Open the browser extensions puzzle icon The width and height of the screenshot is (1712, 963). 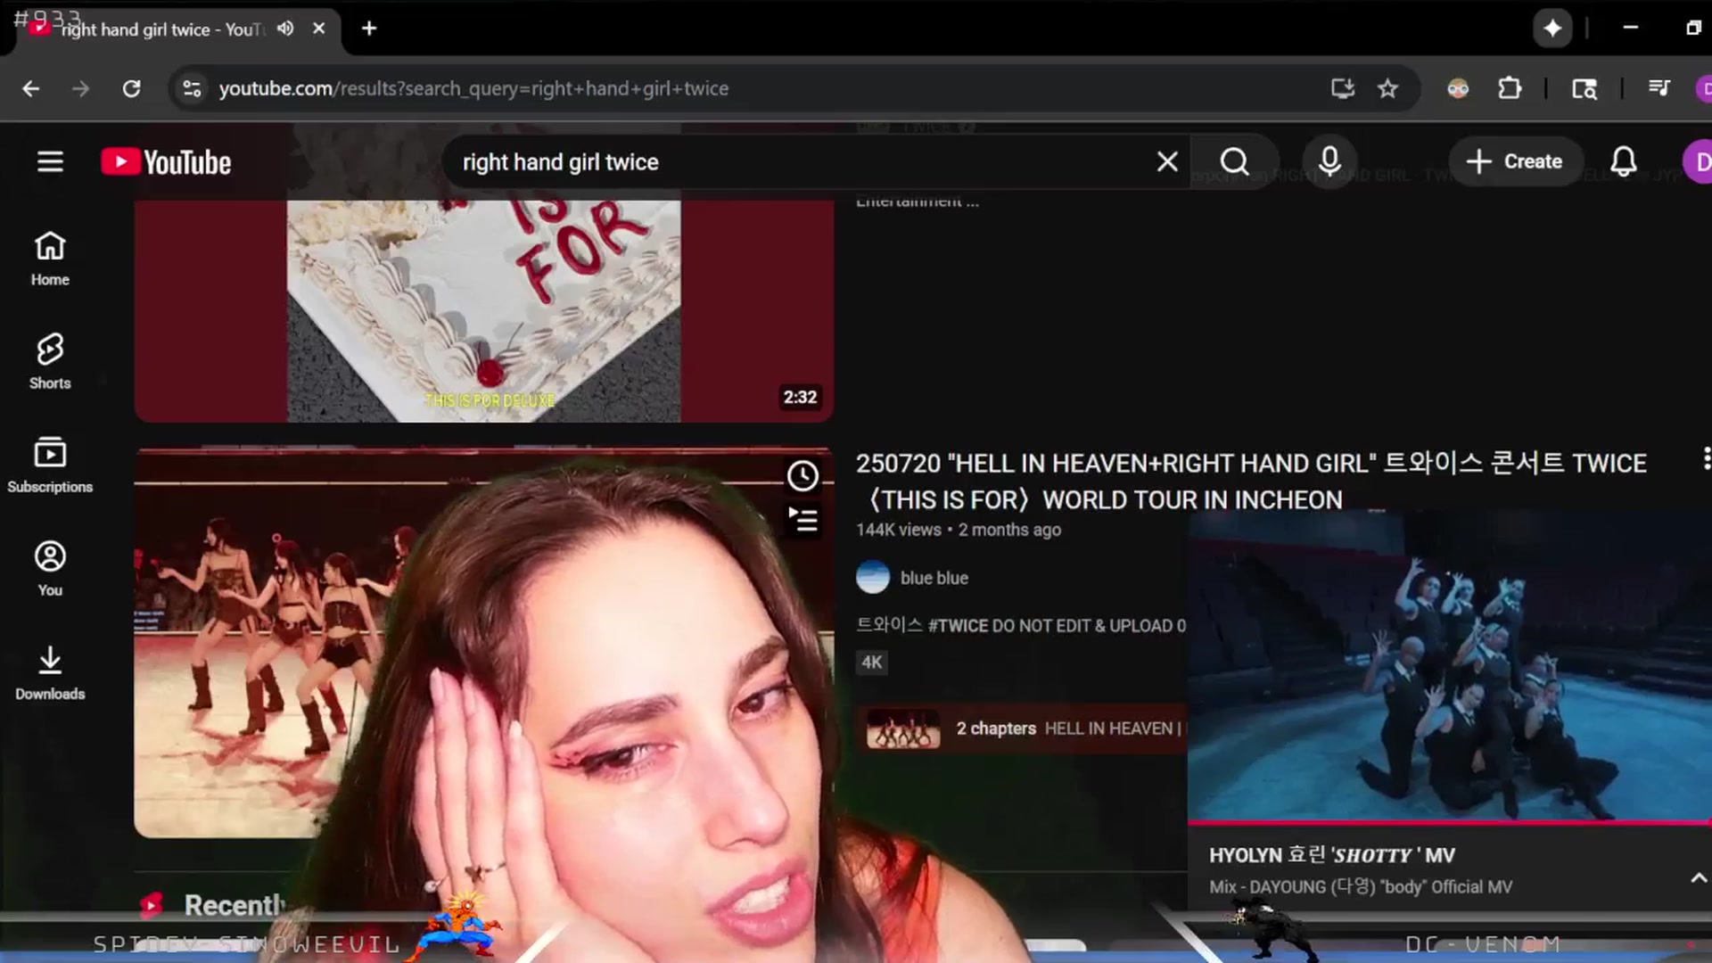click(x=1510, y=88)
